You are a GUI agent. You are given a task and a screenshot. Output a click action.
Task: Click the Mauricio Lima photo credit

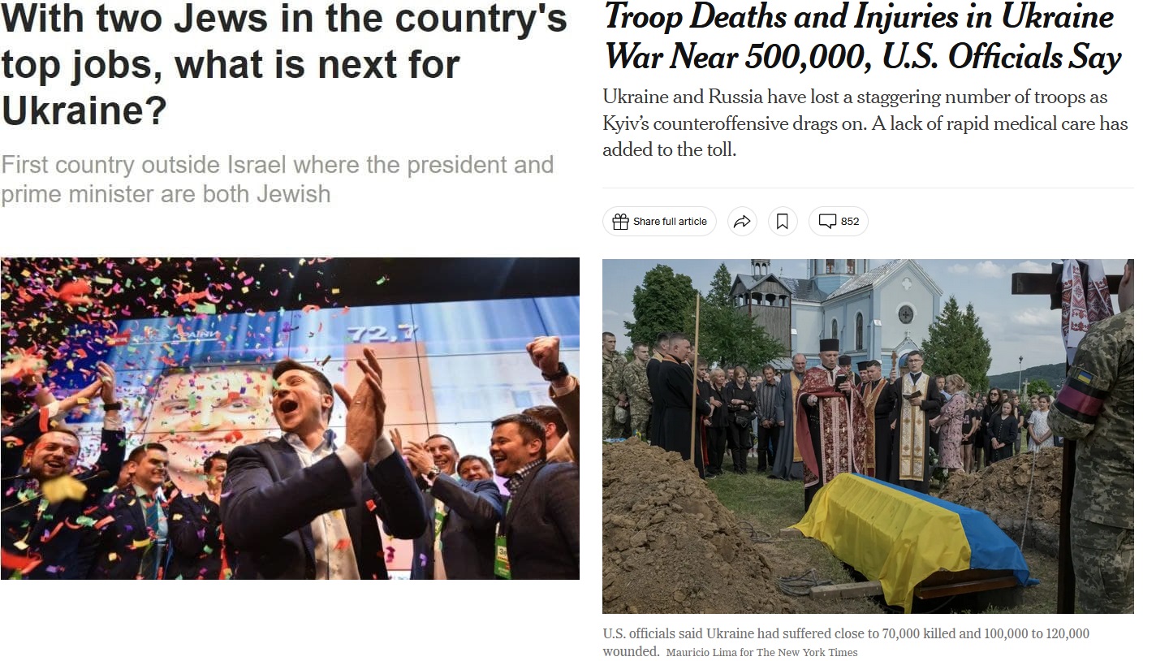761,652
